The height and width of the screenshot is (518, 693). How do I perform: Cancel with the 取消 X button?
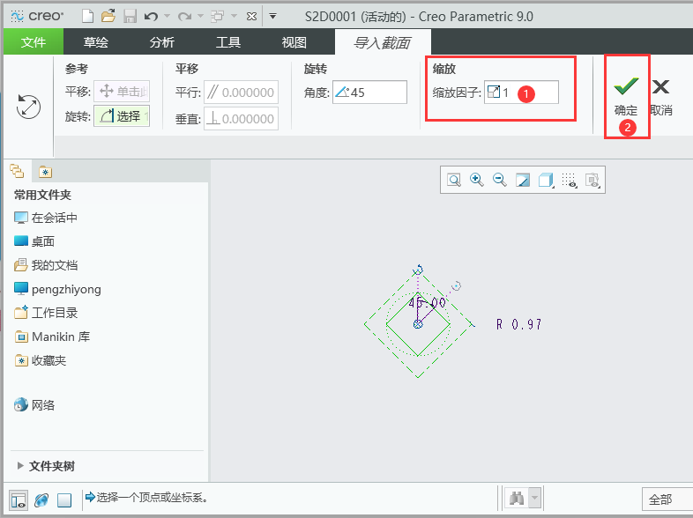(x=660, y=97)
